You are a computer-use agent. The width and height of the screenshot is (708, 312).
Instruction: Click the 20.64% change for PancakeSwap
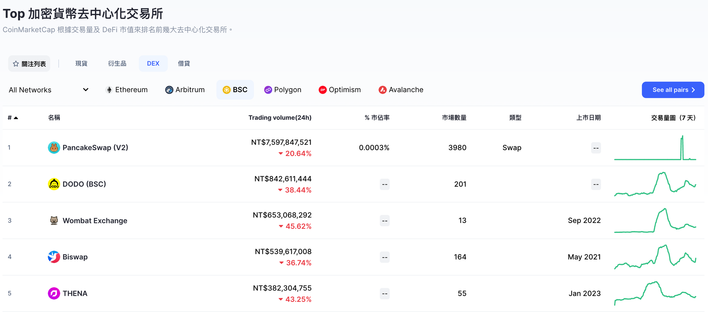pos(295,154)
